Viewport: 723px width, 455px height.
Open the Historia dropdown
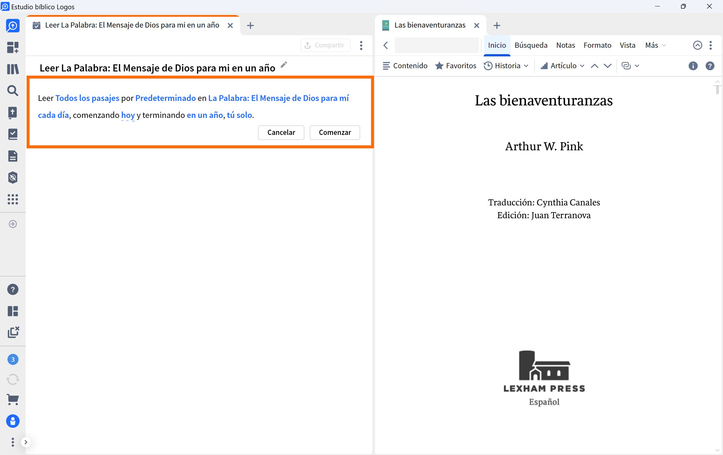coord(506,66)
